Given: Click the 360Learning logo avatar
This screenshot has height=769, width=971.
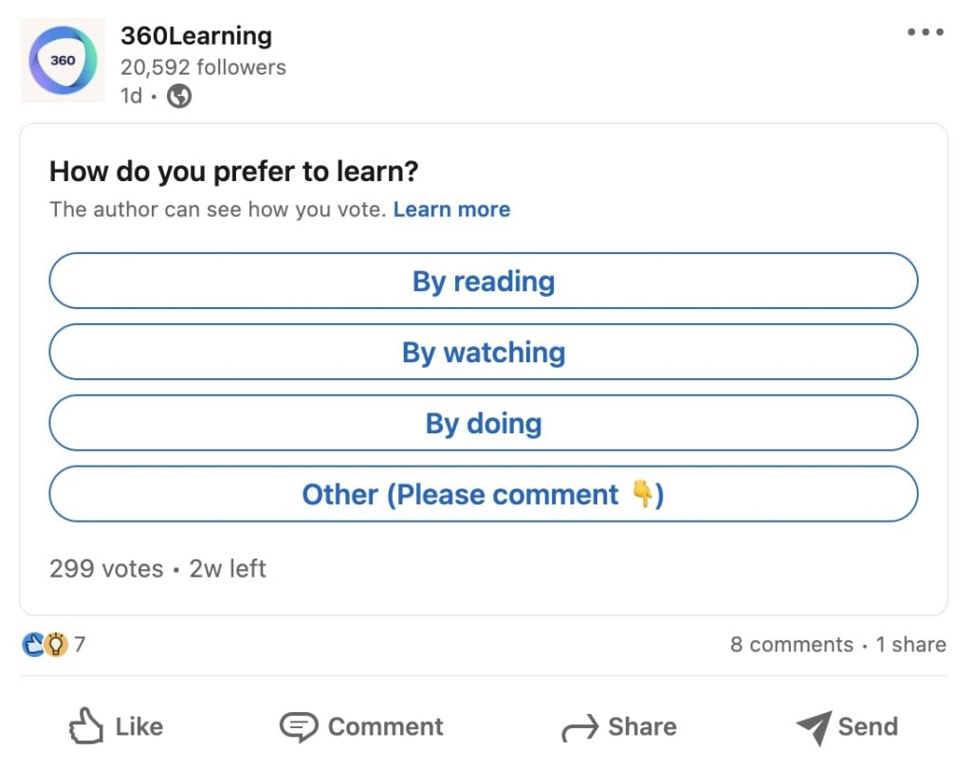Looking at the screenshot, I should click(63, 61).
